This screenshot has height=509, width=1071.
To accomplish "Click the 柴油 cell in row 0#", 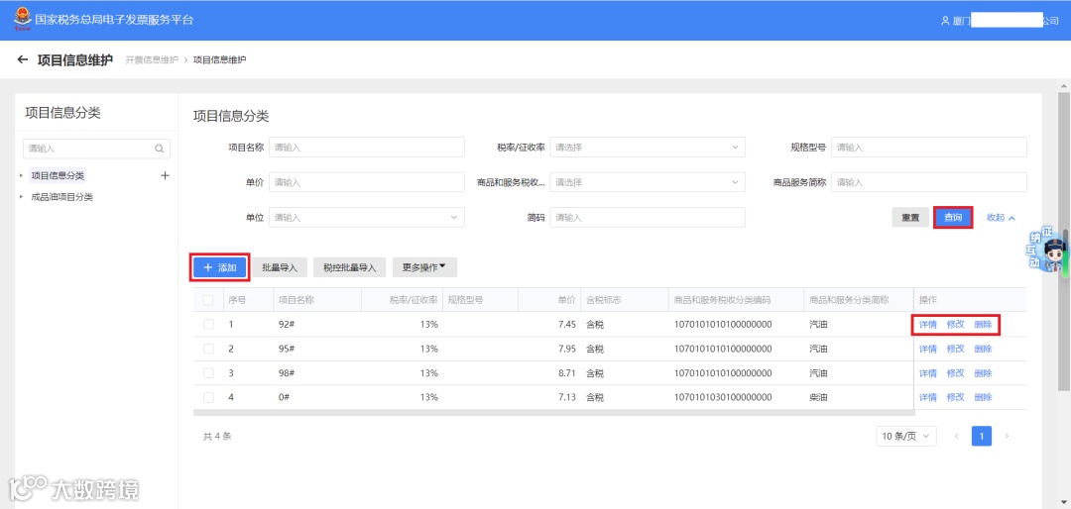I will (818, 397).
